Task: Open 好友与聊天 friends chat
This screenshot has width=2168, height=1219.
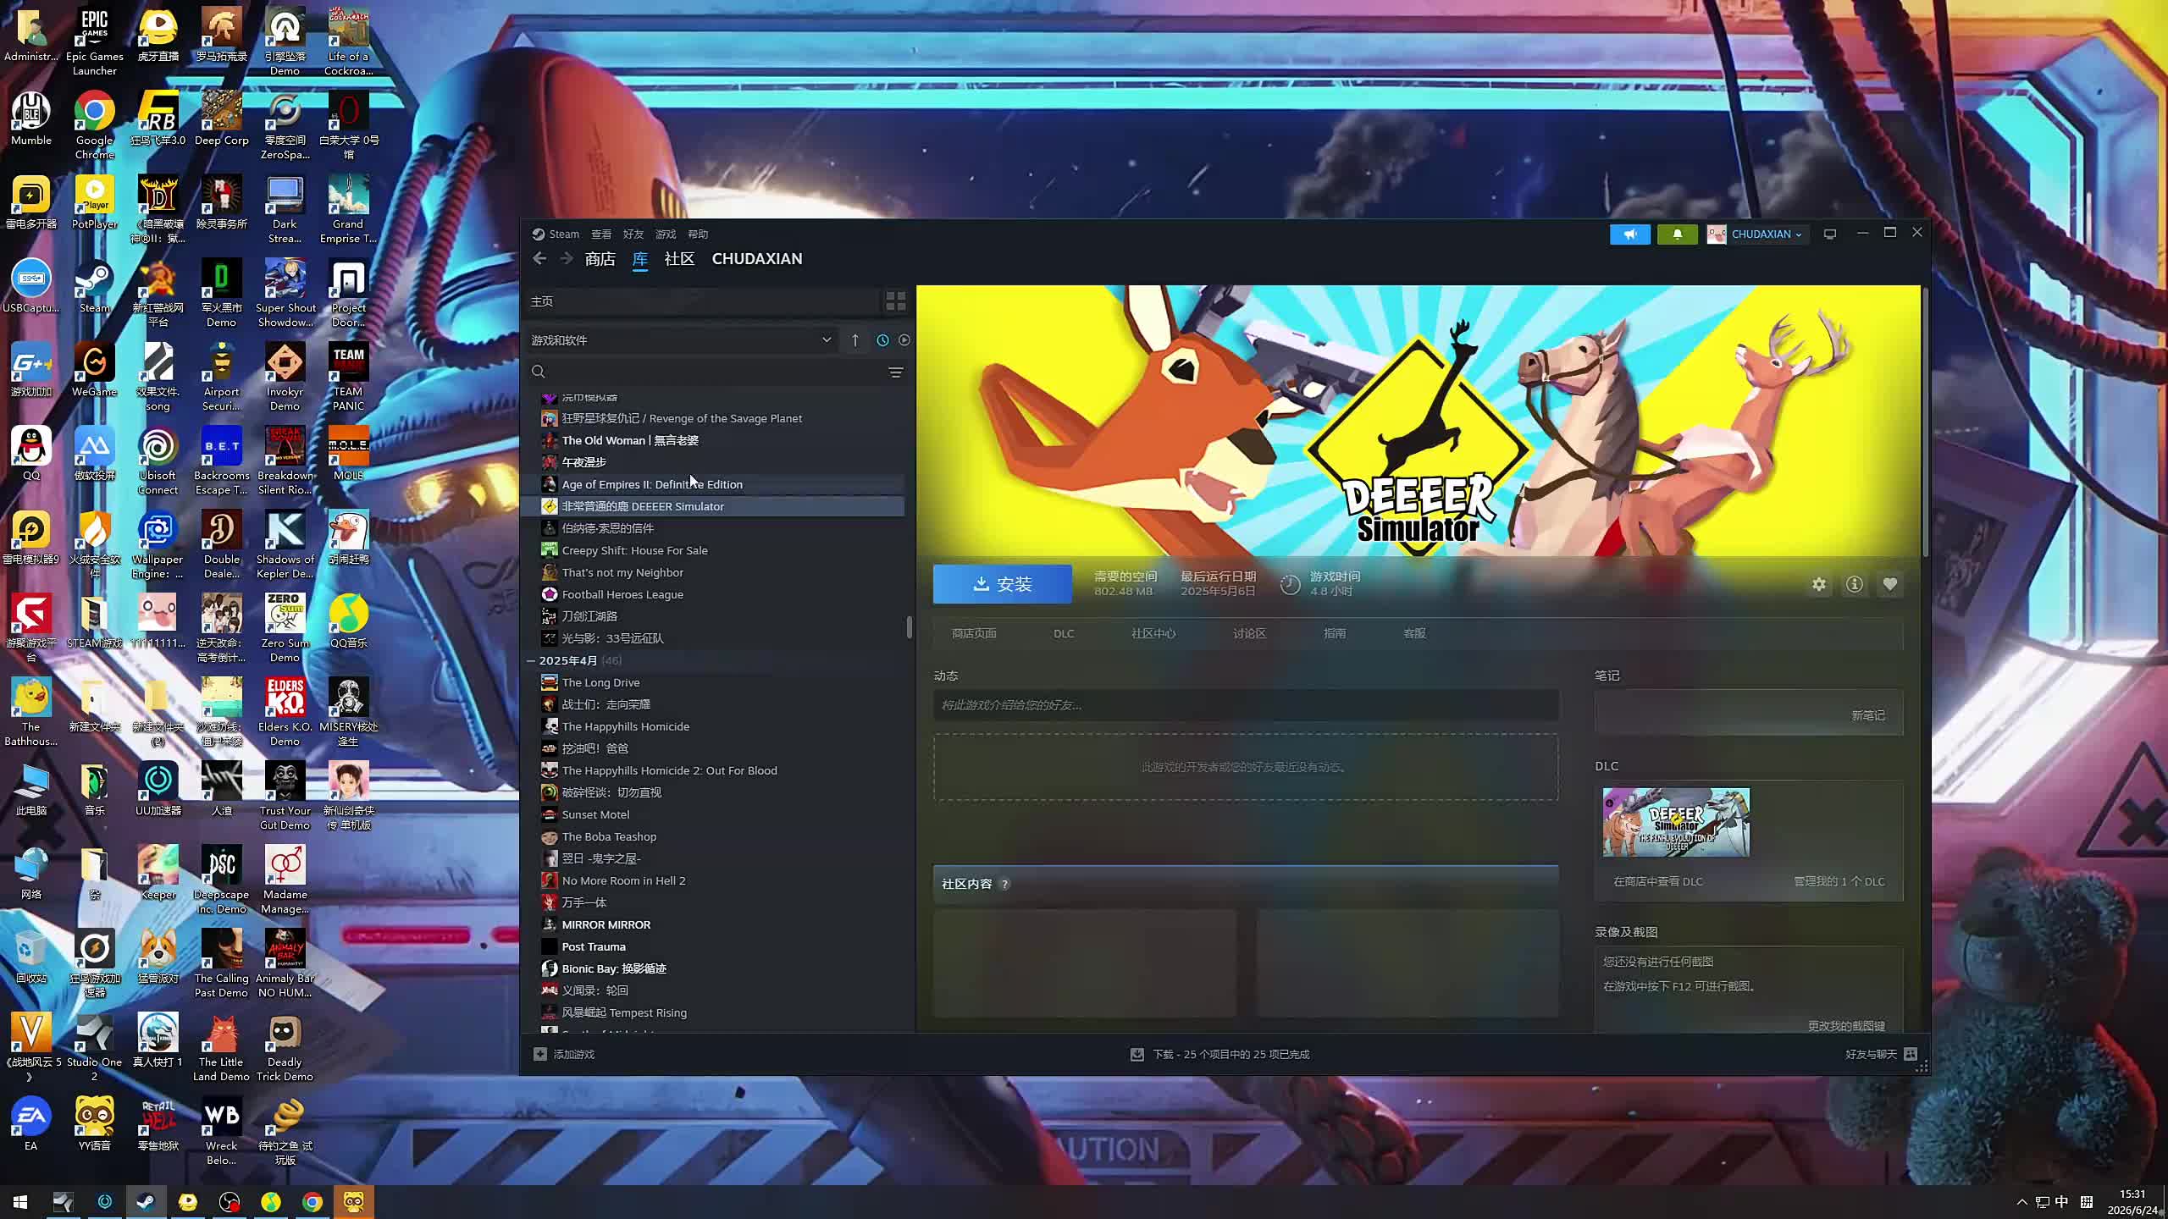Action: [1881, 1054]
